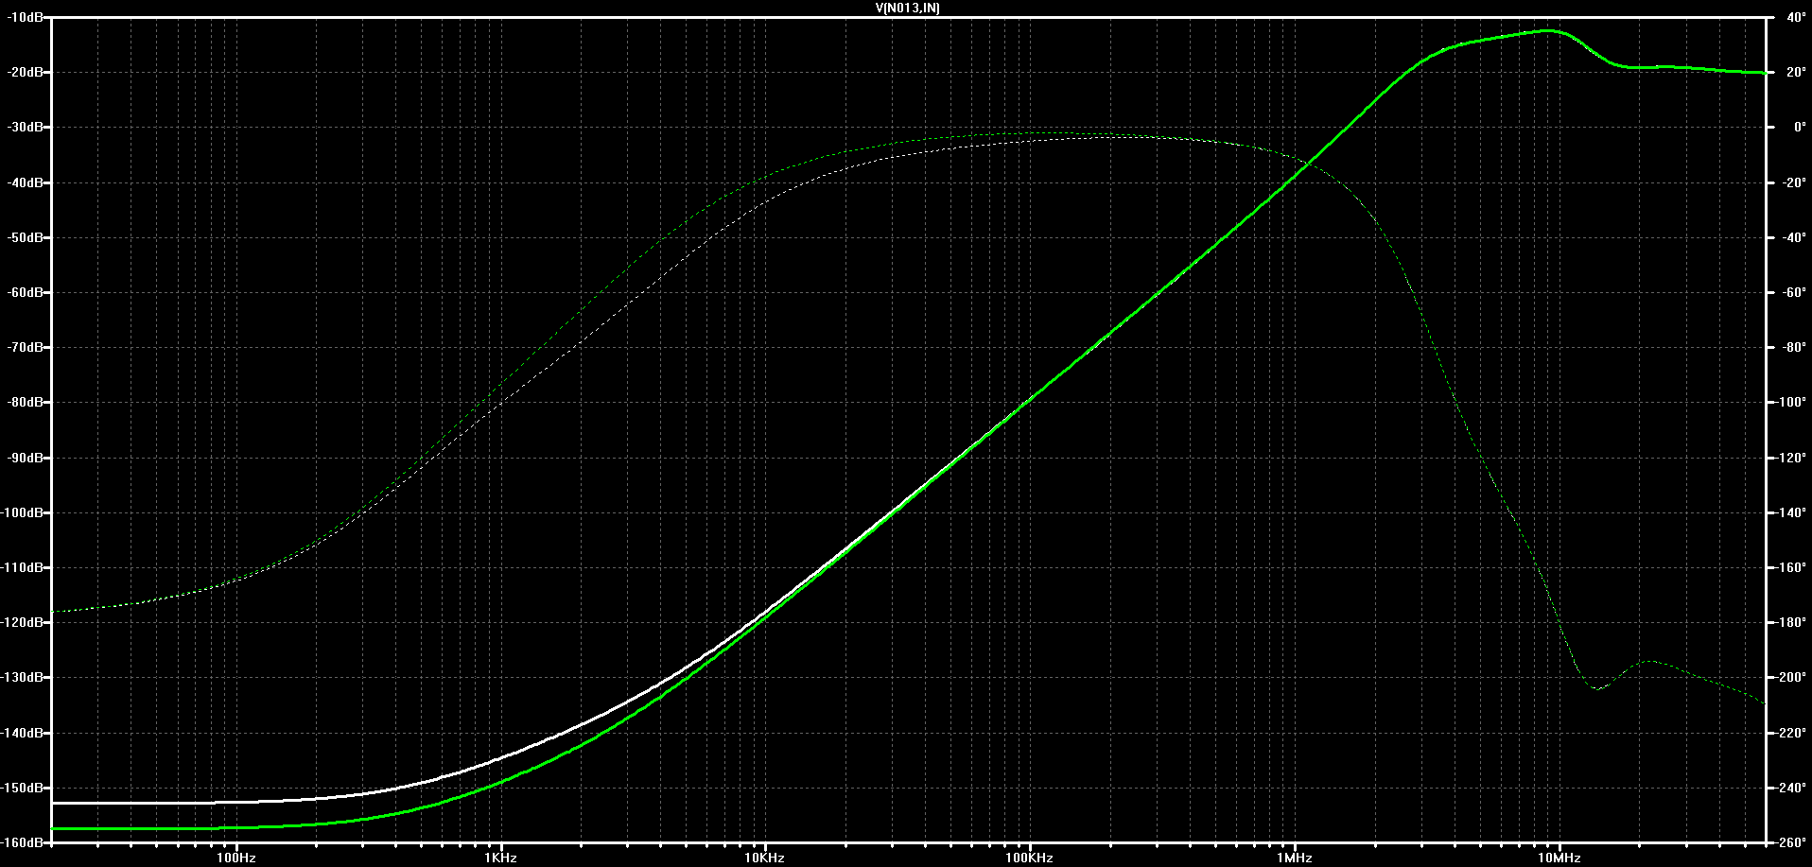Screen dimensions: 1812x867
Task: Select the -180° phase axis label
Action: [x=1790, y=622]
